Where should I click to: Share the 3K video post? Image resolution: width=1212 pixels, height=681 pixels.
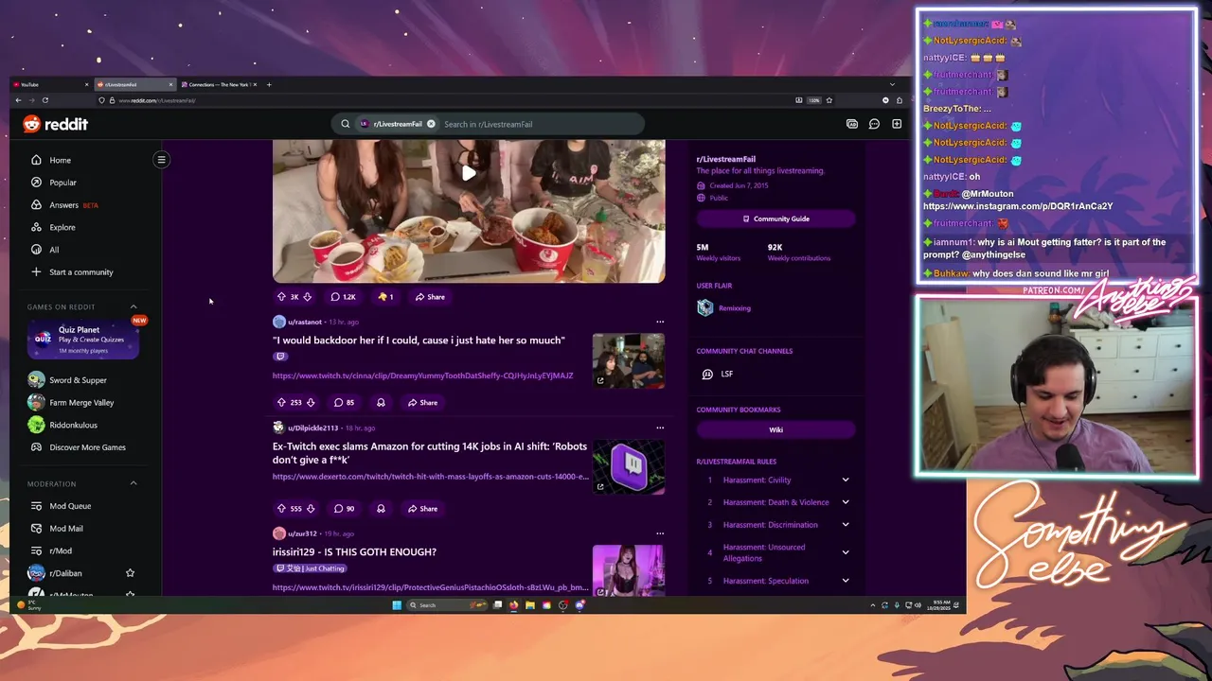click(429, 297)
